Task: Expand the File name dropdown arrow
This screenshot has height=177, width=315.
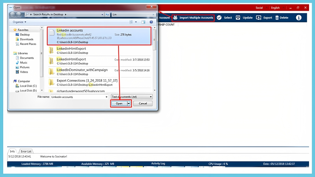Action: click(x=106, y=97)
